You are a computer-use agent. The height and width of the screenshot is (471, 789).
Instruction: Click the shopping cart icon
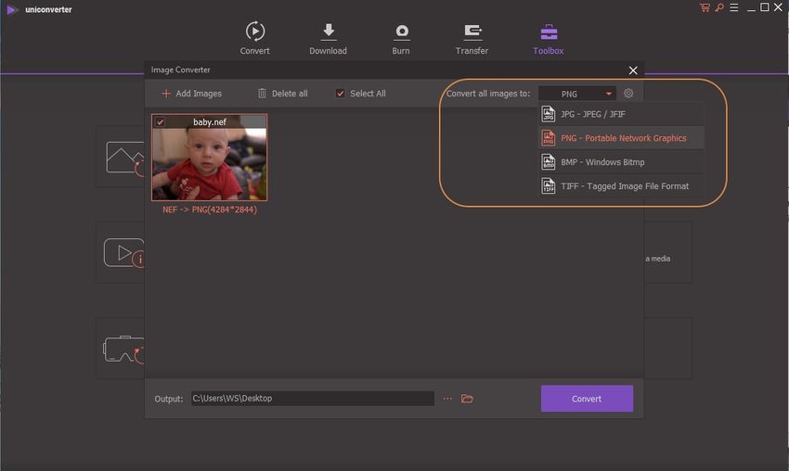tap(705, 8)
